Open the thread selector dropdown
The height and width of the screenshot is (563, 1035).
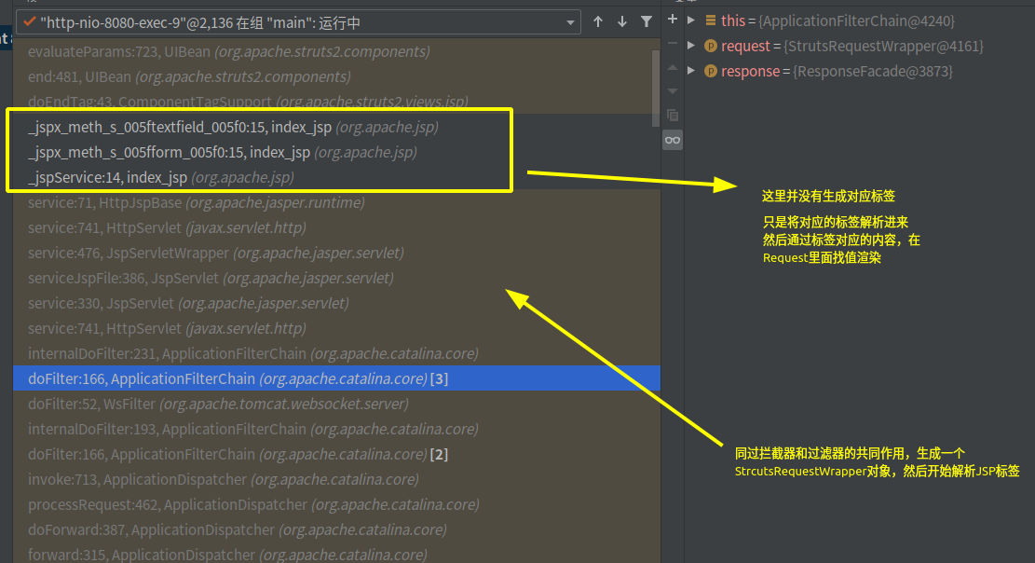tap(570, 21)
